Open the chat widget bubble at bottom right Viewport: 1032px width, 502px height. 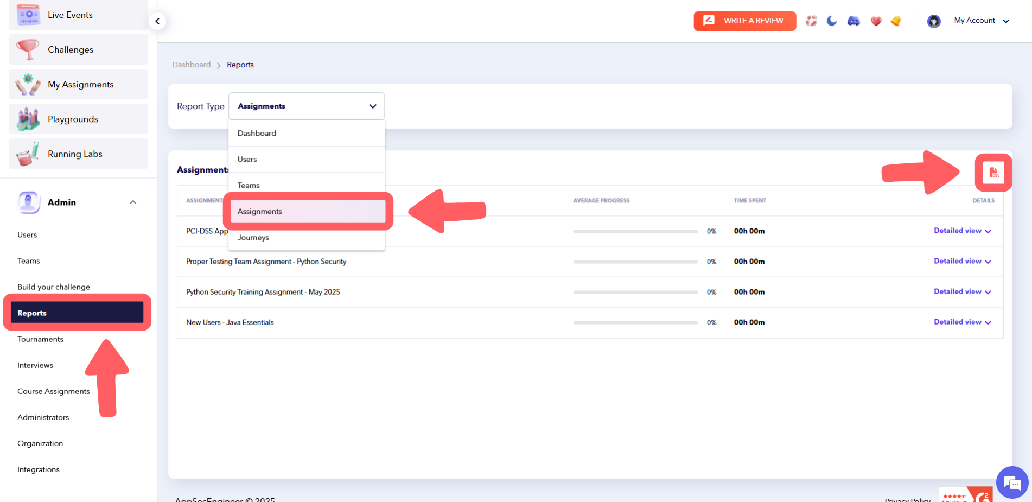point(1012,482)
